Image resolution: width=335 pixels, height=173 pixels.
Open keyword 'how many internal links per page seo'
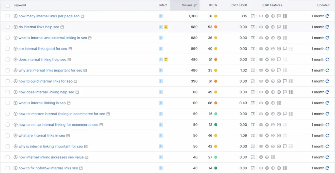[49, 16]
